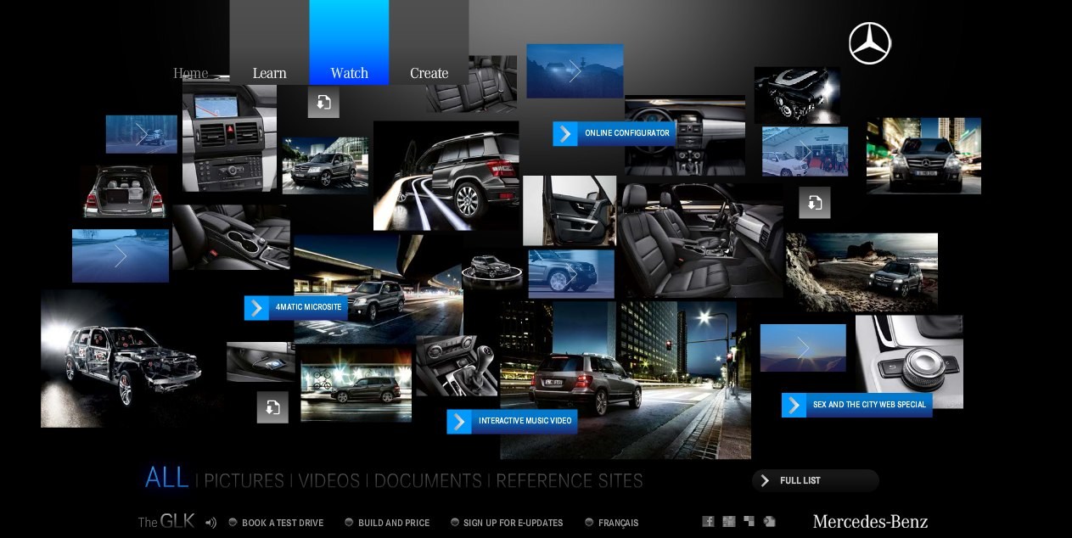Image resolution: width=1072 pixels, height=538 pixels.
Task: Filter gallery by REFERENCE SITES
Action: pos(570,481)
